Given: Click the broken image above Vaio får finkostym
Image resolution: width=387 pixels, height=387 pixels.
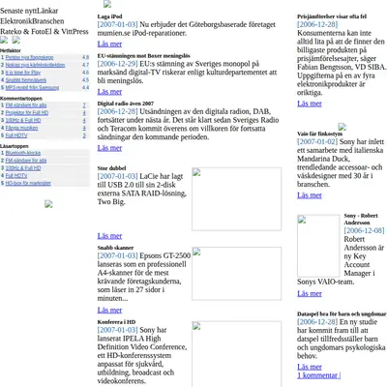Looking at the screenshot, I should tap(342, 127).
